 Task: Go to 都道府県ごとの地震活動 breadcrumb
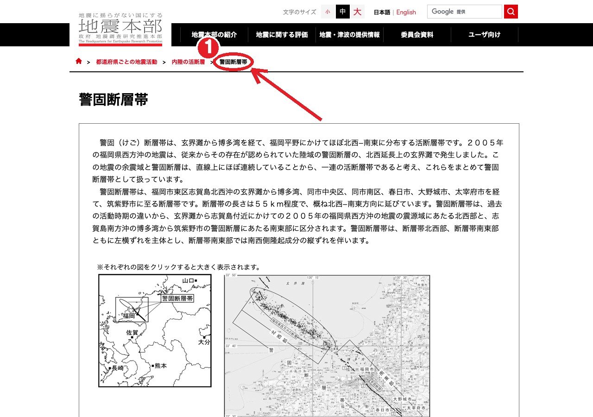click(x=126, y=62)
